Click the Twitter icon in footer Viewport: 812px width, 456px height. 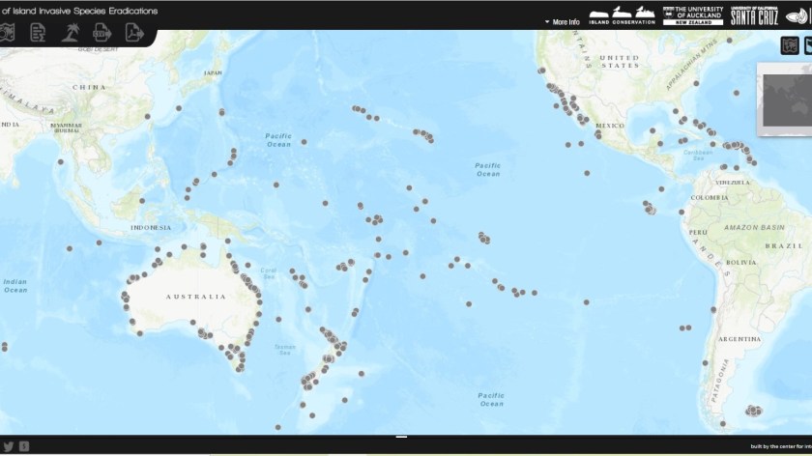pos(8,445)
